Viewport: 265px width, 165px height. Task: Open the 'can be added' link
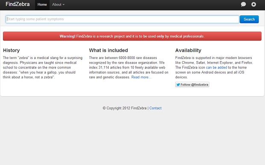(x=216, y=68)
